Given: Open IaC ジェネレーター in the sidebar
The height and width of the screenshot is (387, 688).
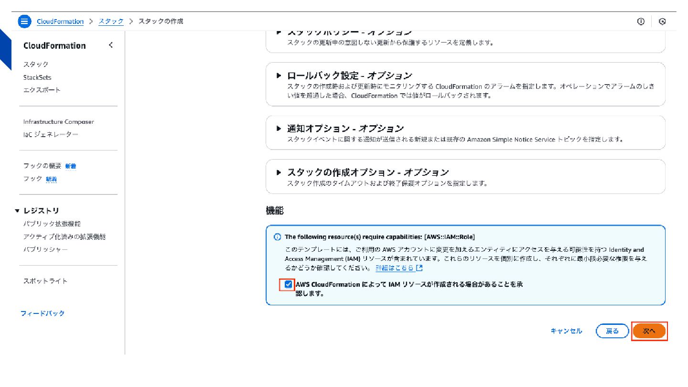Looking at the screenshot, I should pyautogui.click(x=51, y=135).
